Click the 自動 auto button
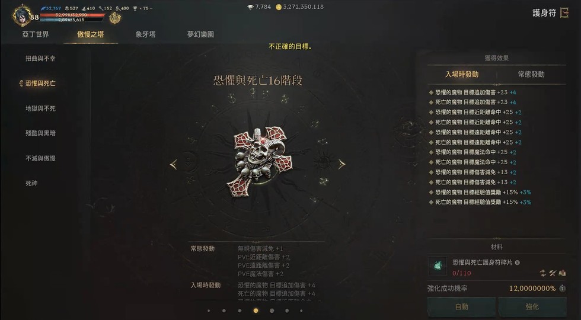 click(461, 307)
